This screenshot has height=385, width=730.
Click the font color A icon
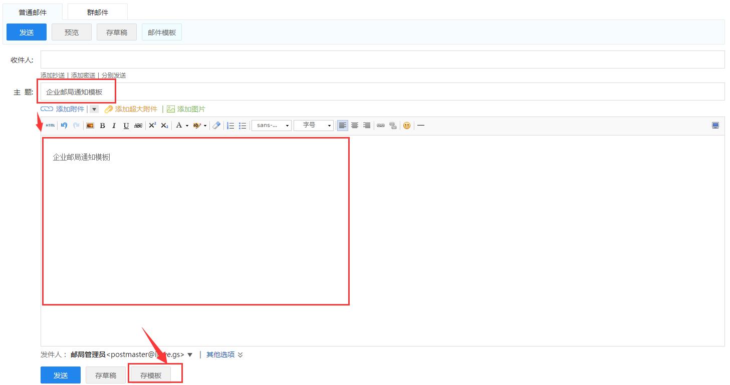tap(179, 125)
